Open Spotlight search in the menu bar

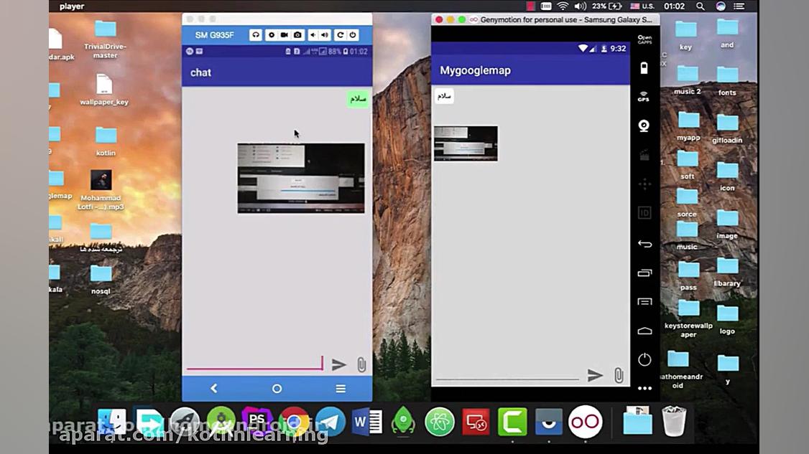(x=700, y=6)
